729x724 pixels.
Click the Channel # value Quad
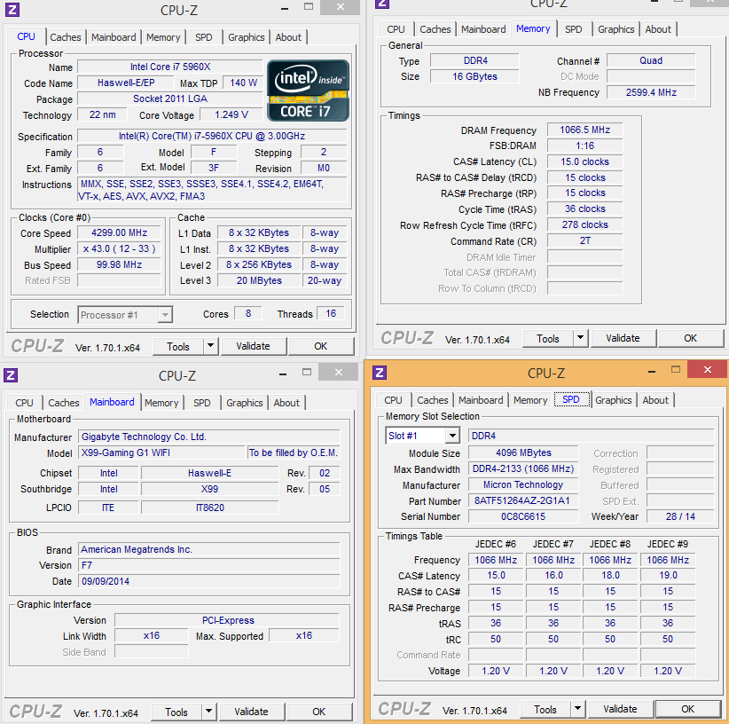click(651, 61)
